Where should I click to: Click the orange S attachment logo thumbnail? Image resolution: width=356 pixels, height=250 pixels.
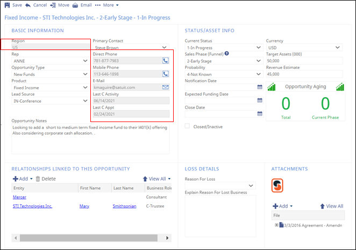click(x=277, y=185)
